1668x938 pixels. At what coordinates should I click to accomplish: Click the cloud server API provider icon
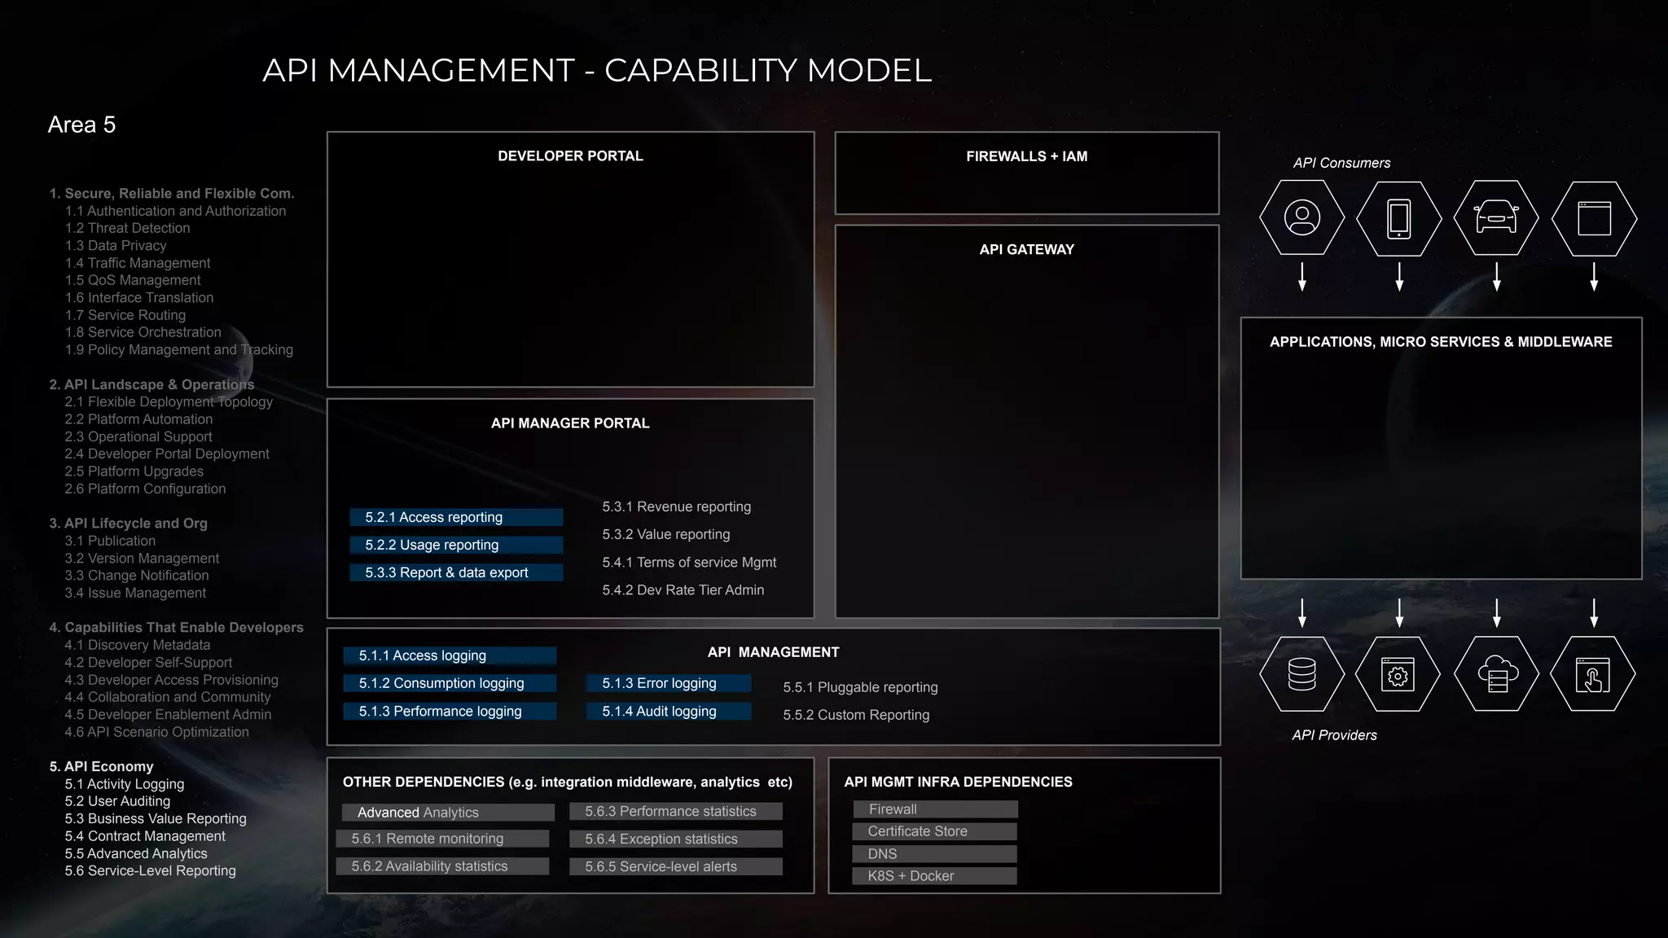point(1496,674)
